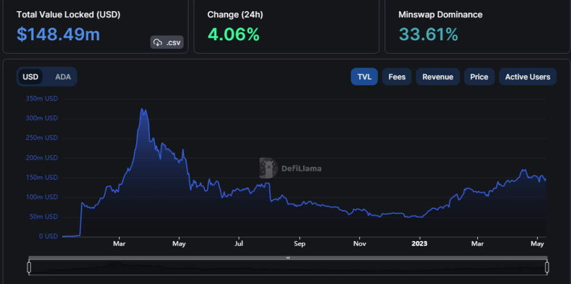Click the right handle of range slider

point(546,267)
